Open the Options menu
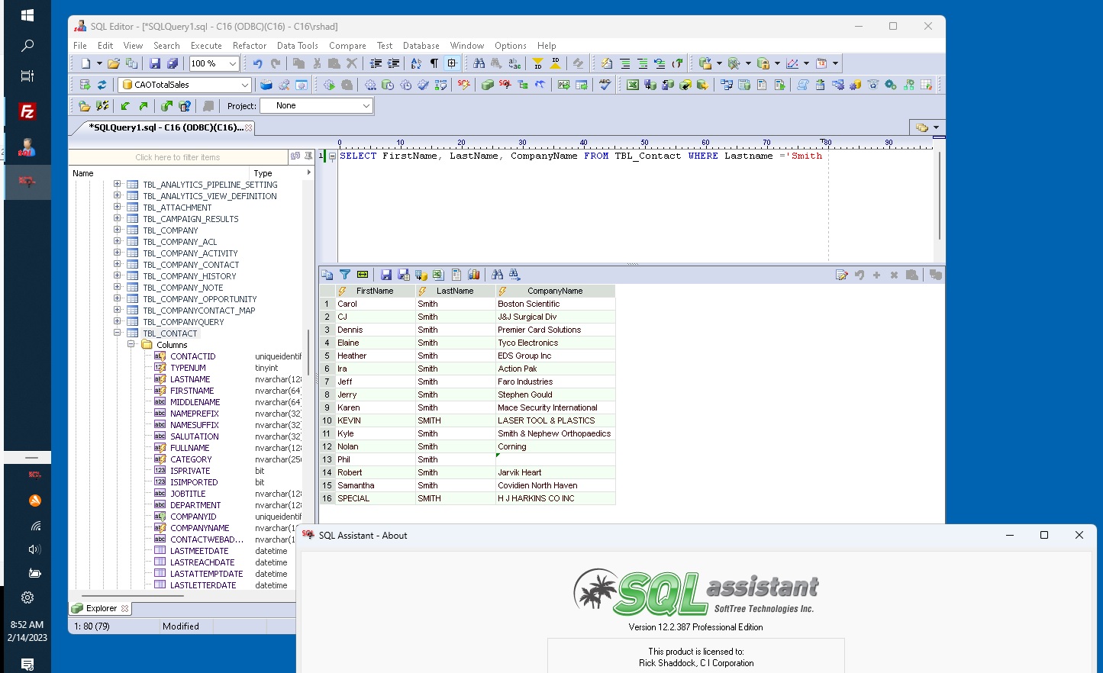The image size is (1103, 673). point(511,46)
